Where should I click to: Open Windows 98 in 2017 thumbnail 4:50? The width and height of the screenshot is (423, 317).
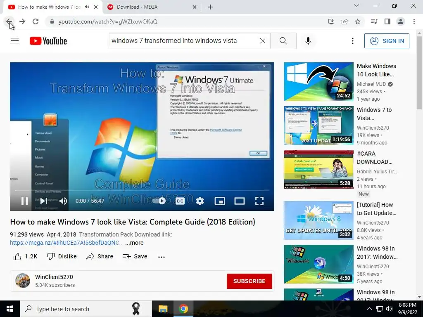tap(318, 264)
